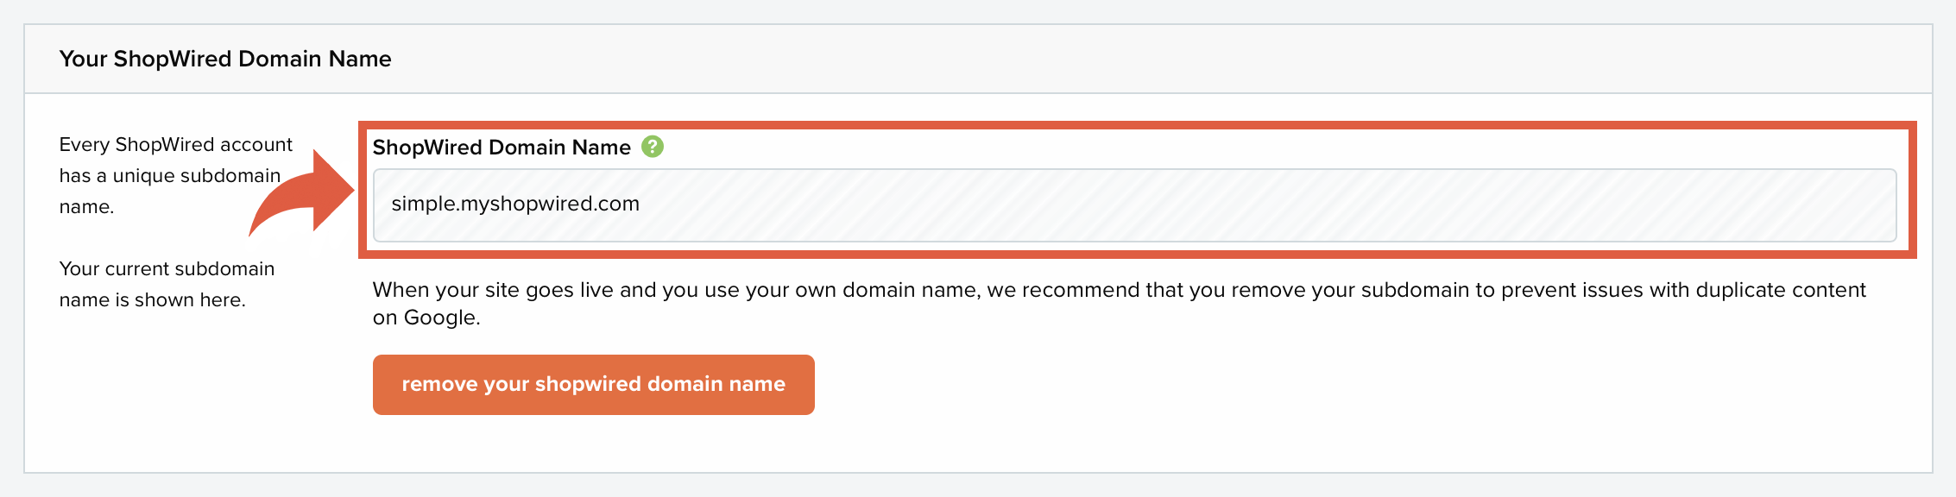Click the red highlight border around the field

[1138, 126]
